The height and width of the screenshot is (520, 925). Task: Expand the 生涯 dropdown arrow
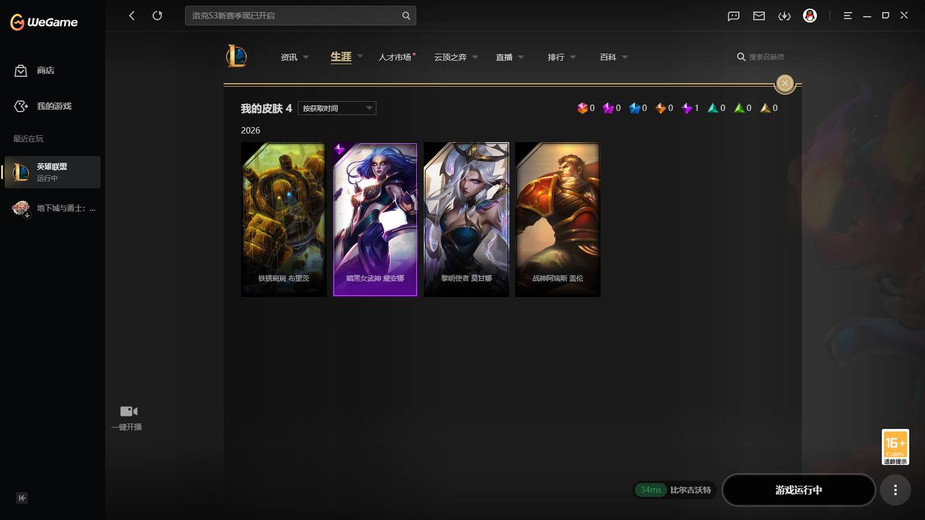(x=360, y=56)
